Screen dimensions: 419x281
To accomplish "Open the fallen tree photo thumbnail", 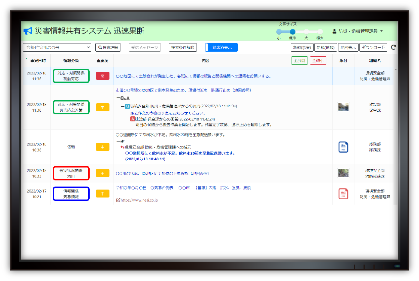I will coord(343,107).
